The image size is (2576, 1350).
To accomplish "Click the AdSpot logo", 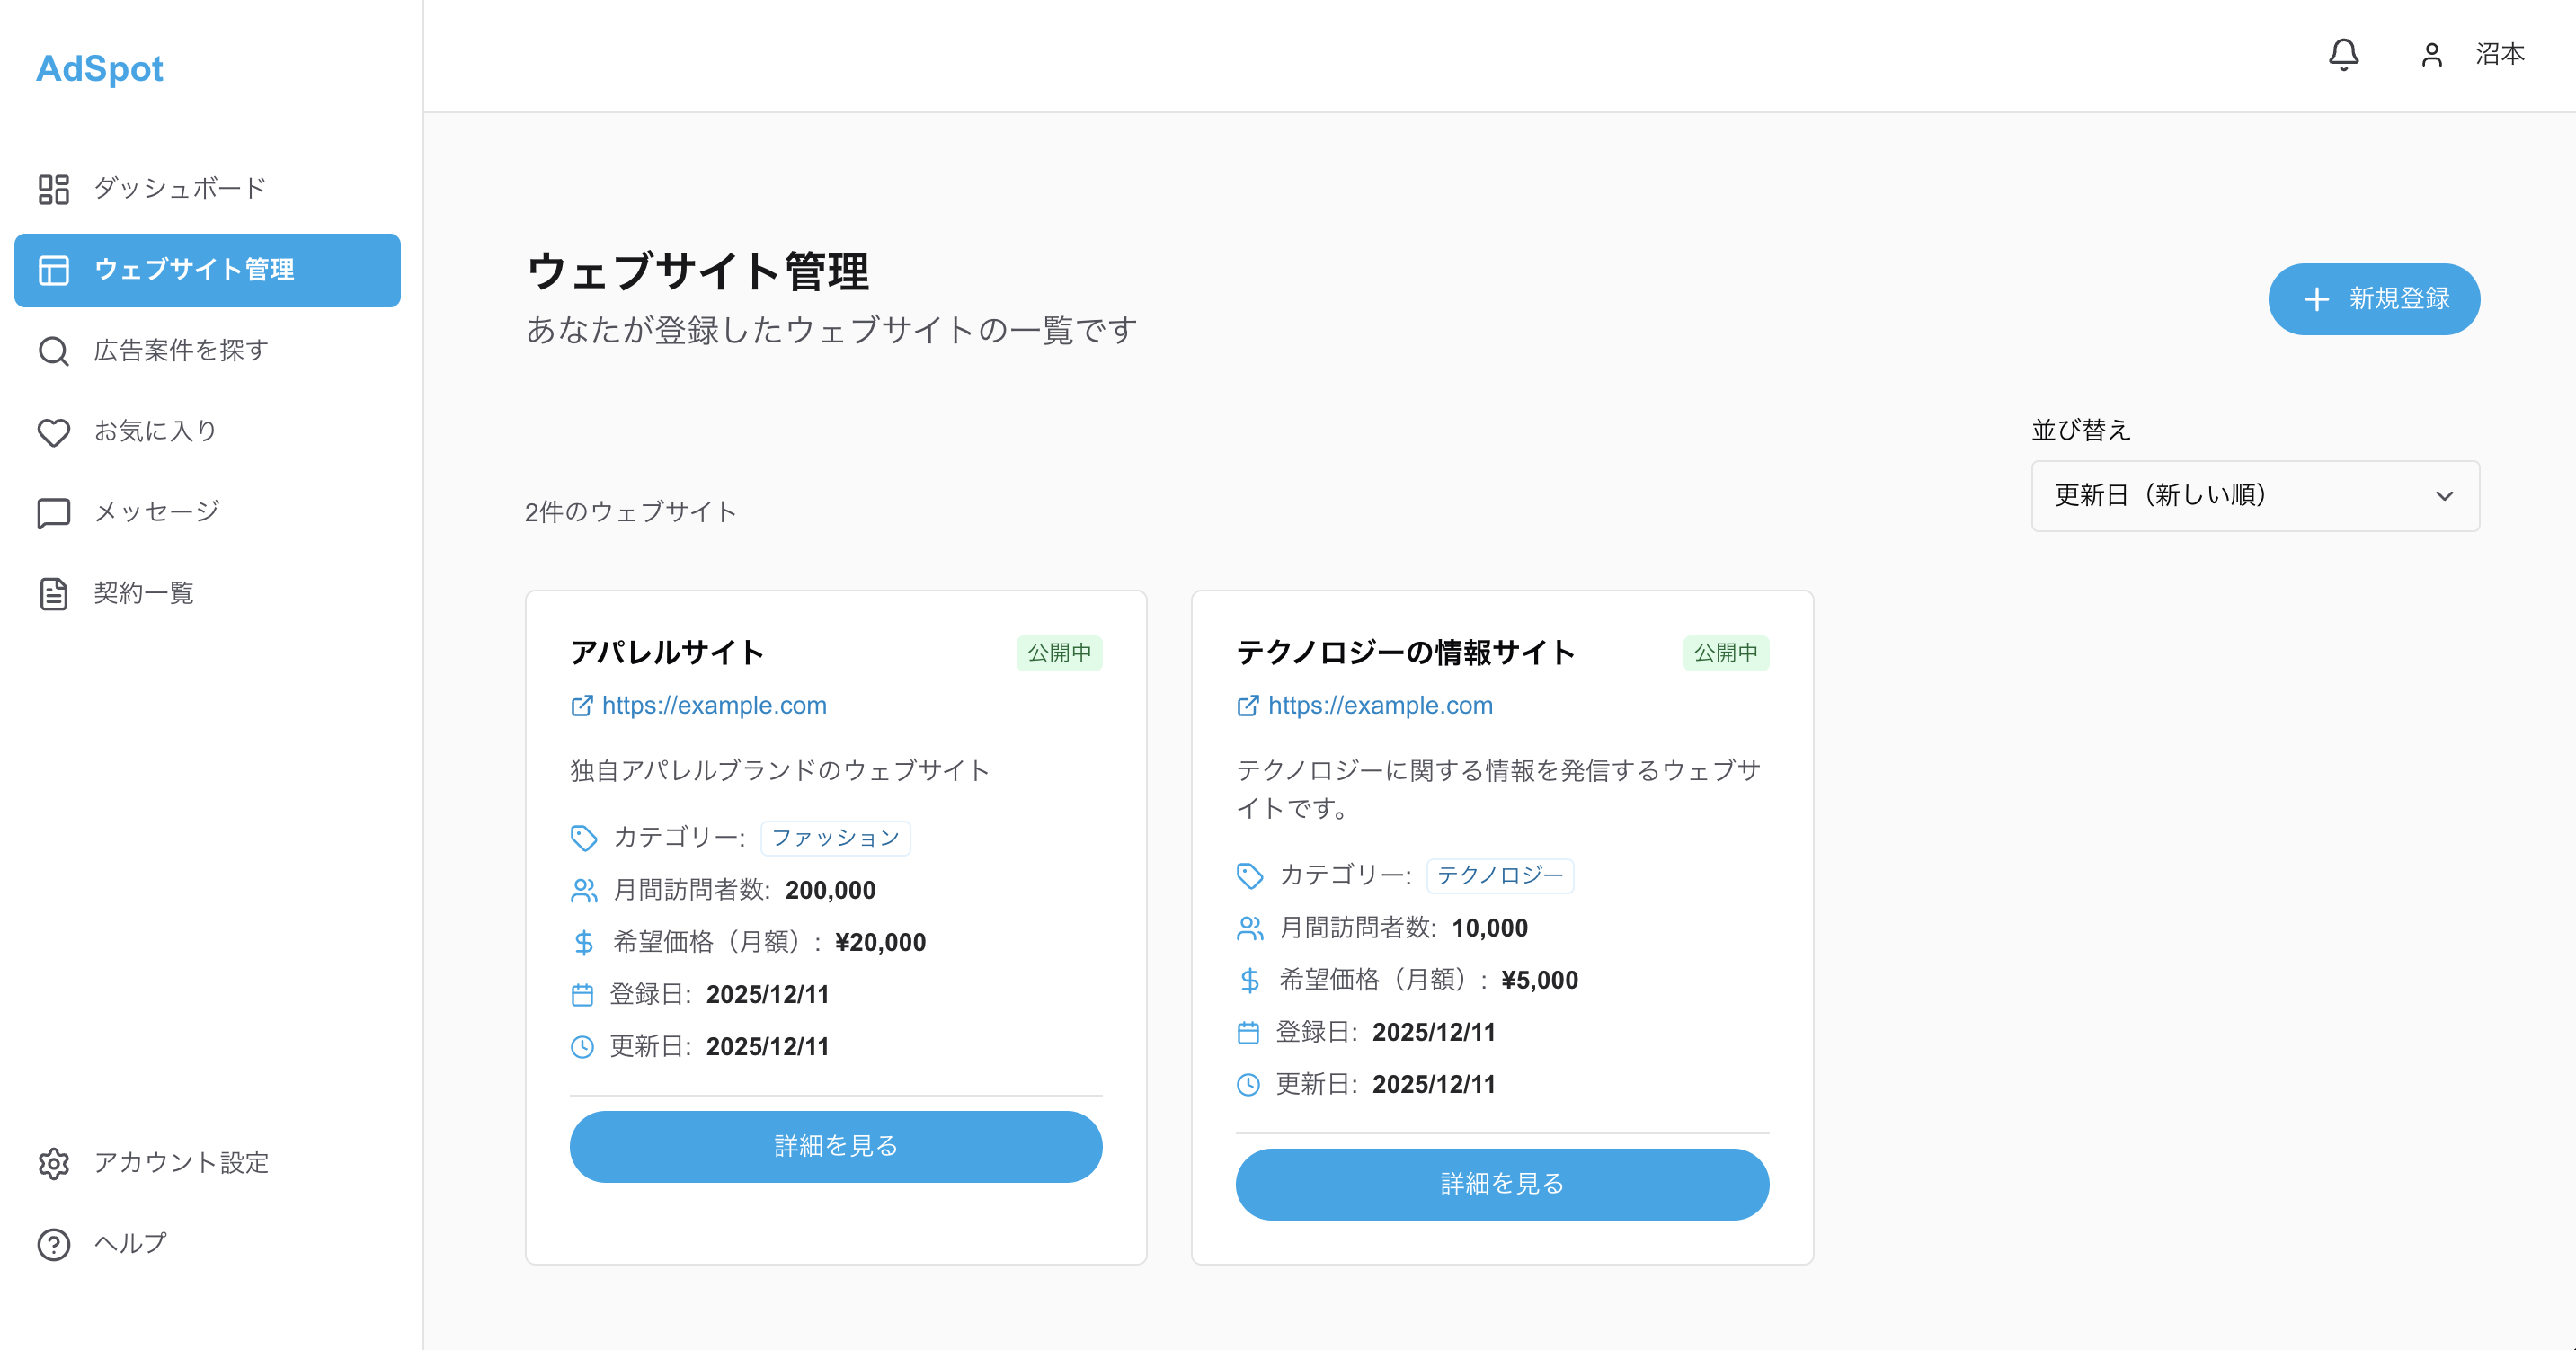I will pyautogui.click(x=99, y=68).
